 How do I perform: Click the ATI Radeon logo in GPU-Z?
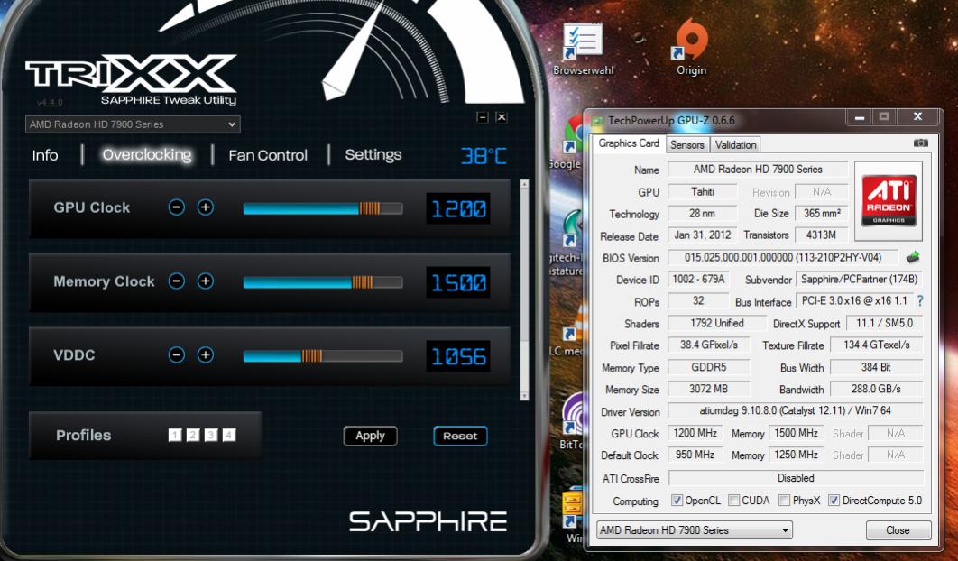pyautogui.click(x=889, y=200)
